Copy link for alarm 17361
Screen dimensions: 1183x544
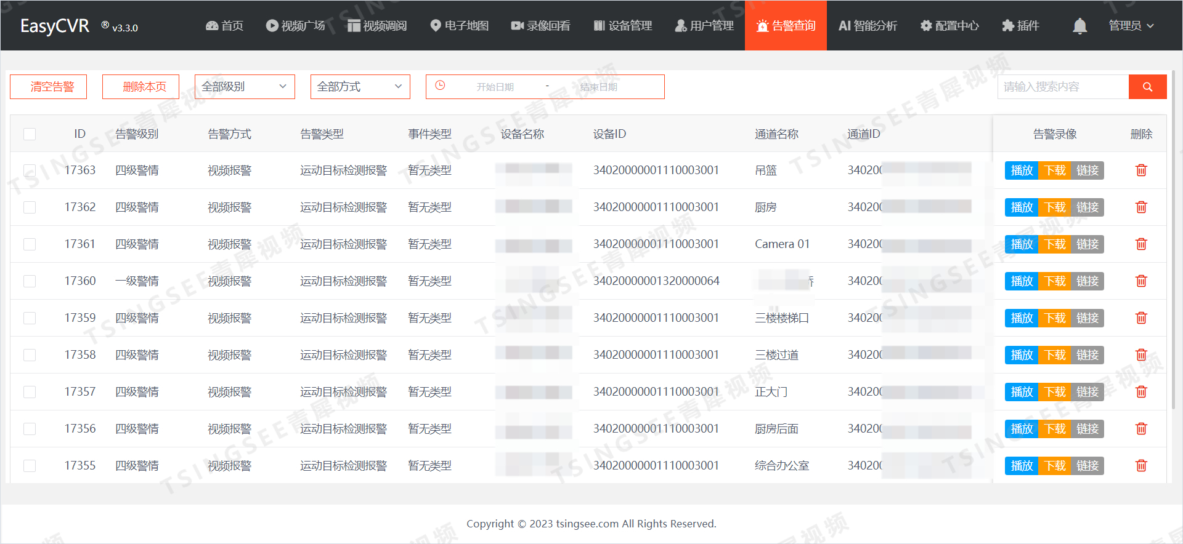(1087, 244)
